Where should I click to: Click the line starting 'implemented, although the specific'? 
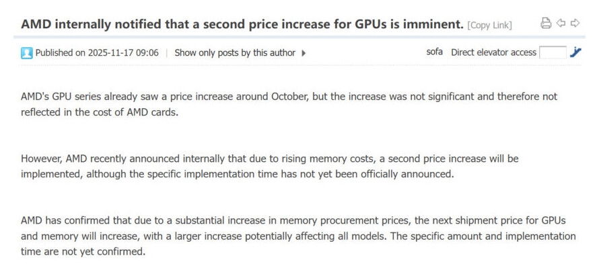coord(236,174)
